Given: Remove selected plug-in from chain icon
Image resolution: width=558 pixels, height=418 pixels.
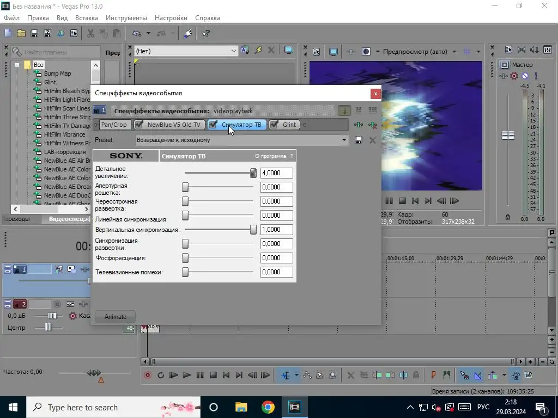Looking at the screenshot, I should pyautogui.click(x=373, y=125).
